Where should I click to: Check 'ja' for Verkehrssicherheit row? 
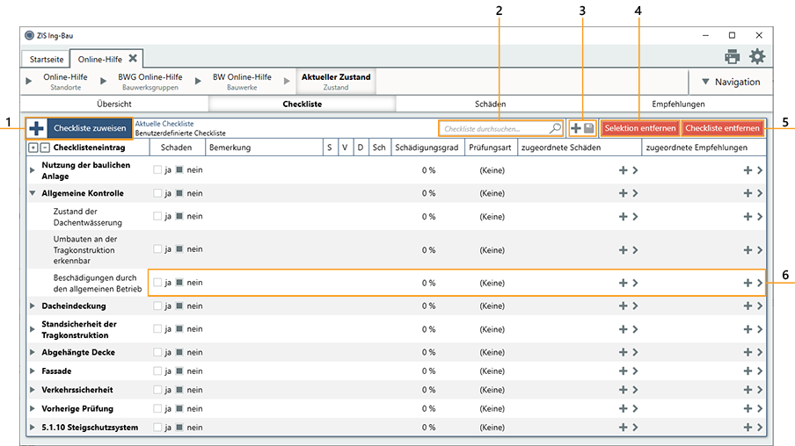[x=158, y=390]
